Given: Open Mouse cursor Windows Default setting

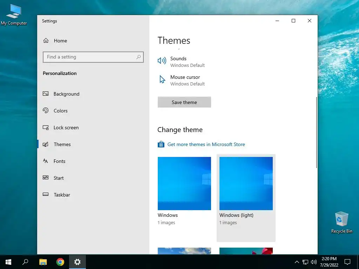Looking at the screenshot, I should tap(181, 80).
